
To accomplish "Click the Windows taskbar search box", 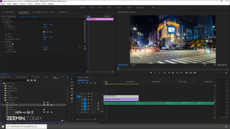I will click(26, 126).
